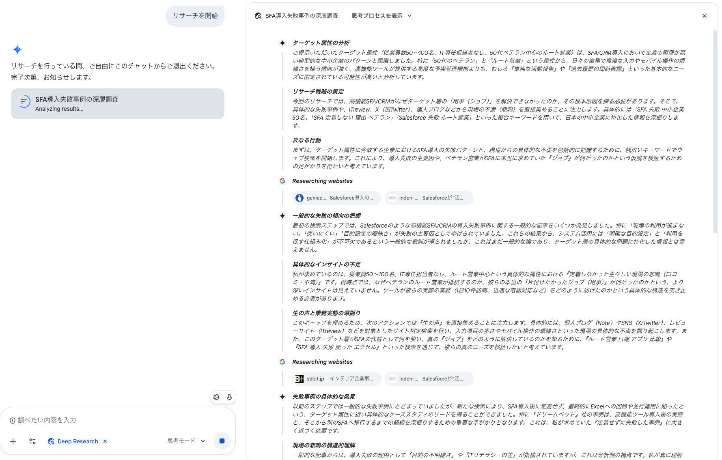The height and width of the screenshot is (460, 722).
Task: Click the microphone voice input icon
Action: (229, 397)
